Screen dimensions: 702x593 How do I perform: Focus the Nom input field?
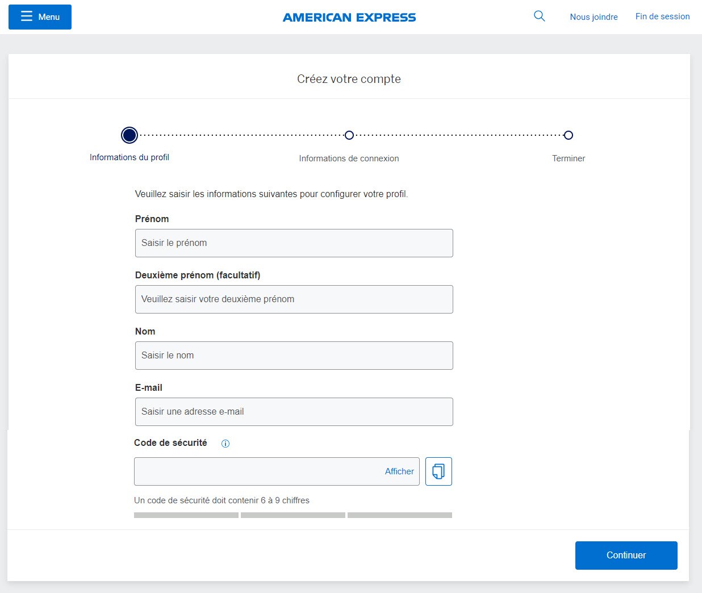[x=294, y=356]
